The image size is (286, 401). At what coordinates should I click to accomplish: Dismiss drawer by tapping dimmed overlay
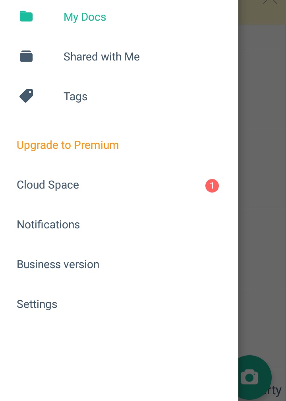pos(262,167)
